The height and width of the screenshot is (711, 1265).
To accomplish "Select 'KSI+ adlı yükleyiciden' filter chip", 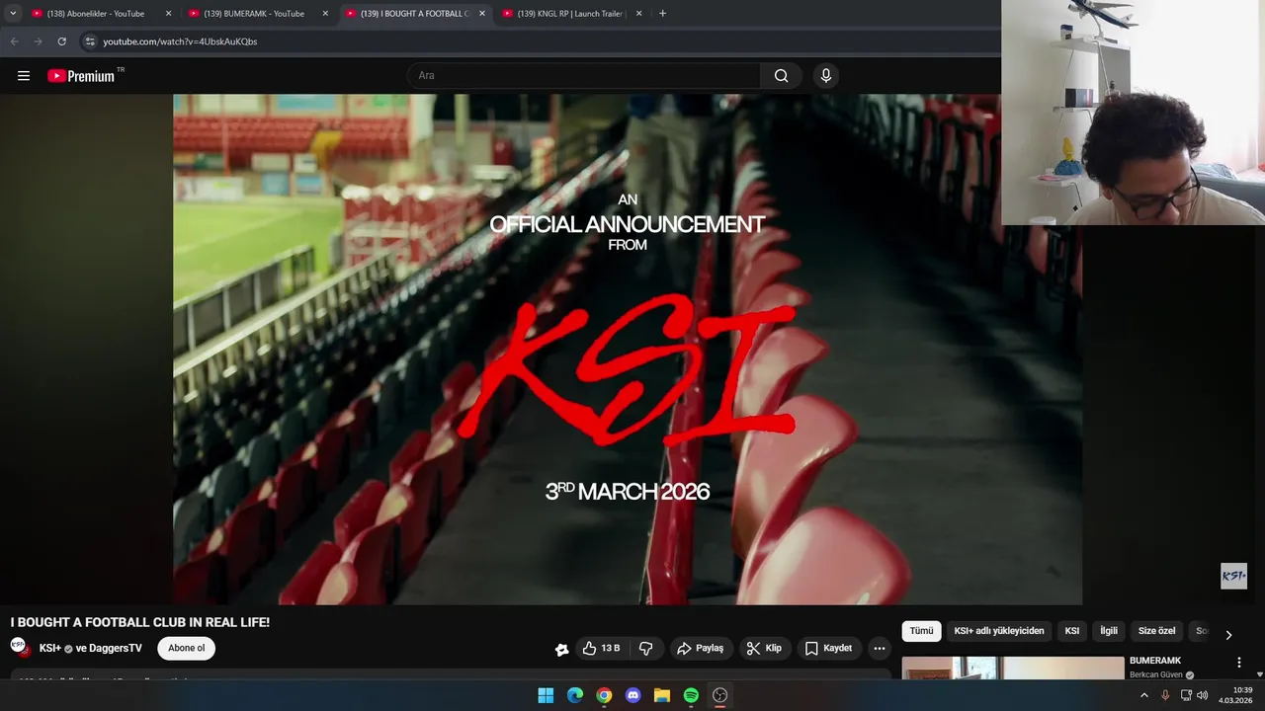I will coord(999,631).
